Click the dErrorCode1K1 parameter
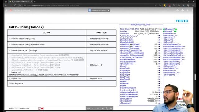Viewport: 199px width, 112px height. (x=126, y=99)
